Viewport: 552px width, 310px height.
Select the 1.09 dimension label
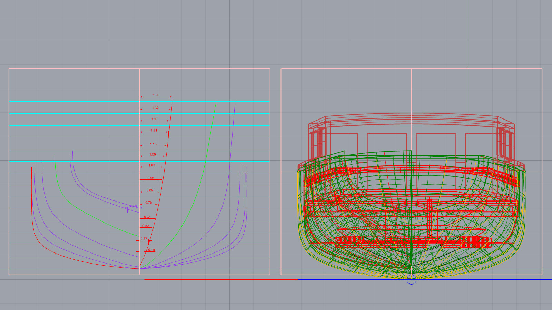tap(152, 155)
